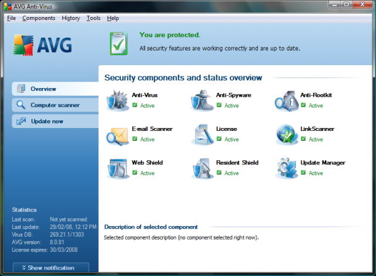Click Anti-Spyware green Active status checkmark
Screen dimensions: 376x276
pyautogui.click(x=219, y=105)
